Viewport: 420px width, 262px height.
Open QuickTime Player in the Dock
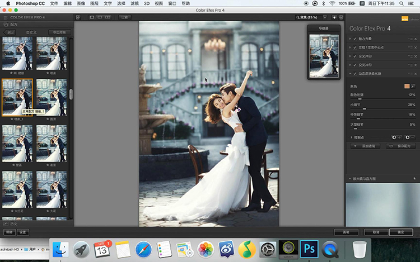[330, 250]
